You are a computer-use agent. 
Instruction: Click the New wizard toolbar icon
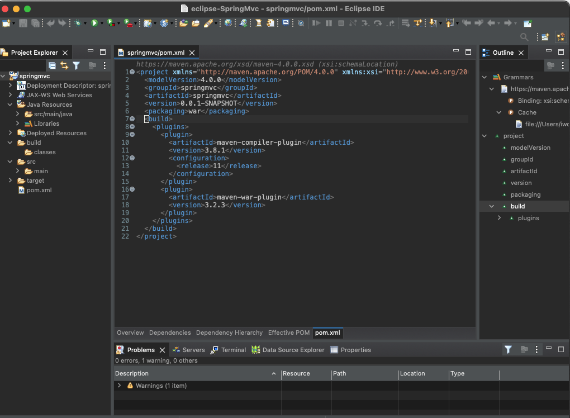6,23
